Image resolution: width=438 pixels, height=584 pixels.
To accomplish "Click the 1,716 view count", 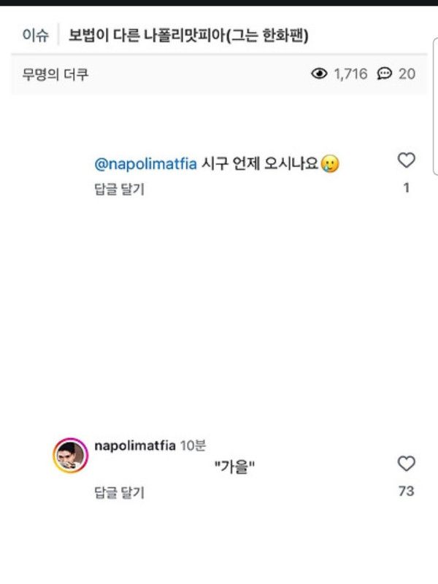I will 350,74.
